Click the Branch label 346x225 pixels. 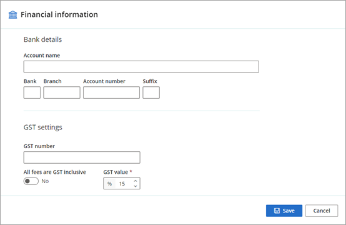pyautogui.click(x=52, y=81)
